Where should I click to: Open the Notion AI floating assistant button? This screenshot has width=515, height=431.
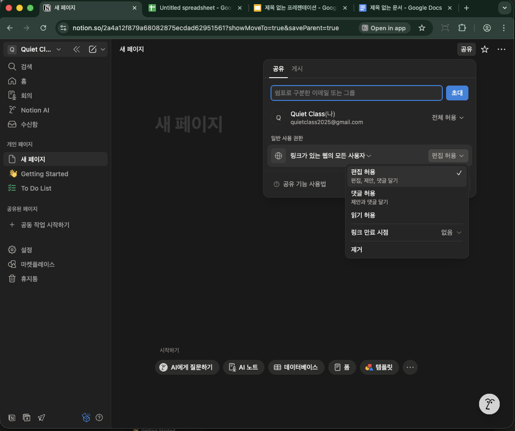coord(489,403)
